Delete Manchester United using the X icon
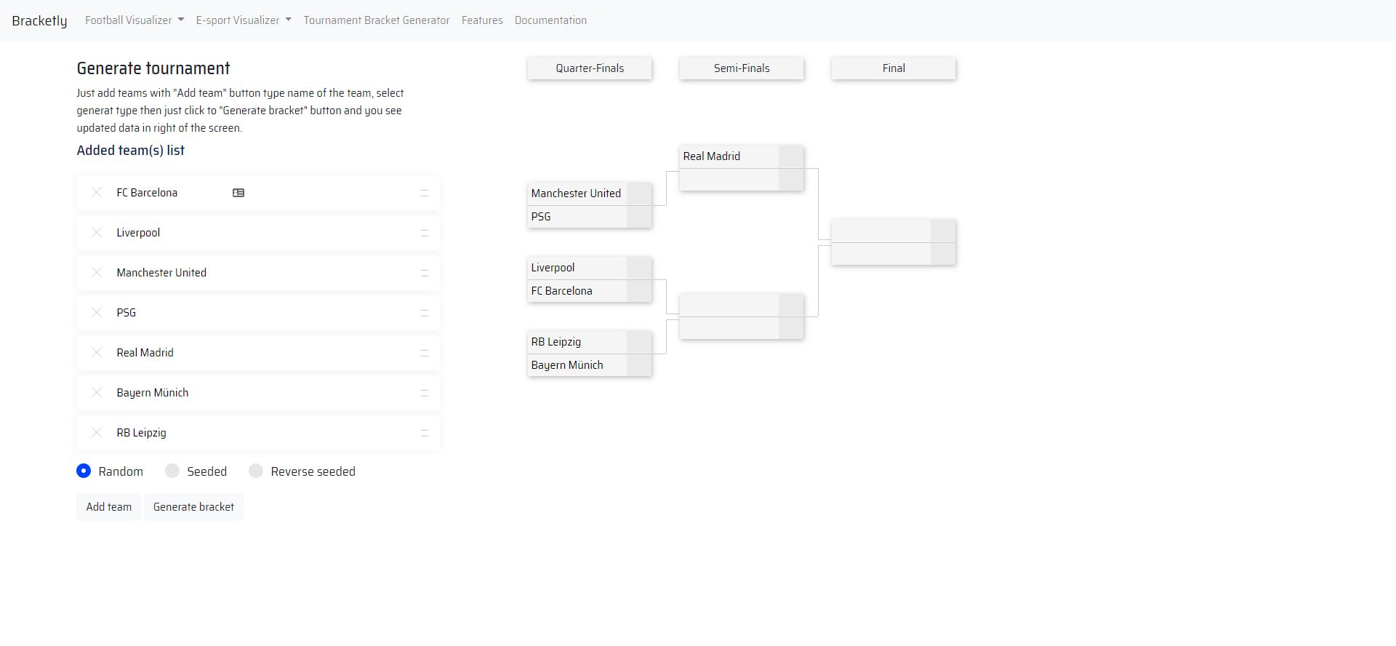1396x646 pixels. pyautogui.click(x=97, y=273)
